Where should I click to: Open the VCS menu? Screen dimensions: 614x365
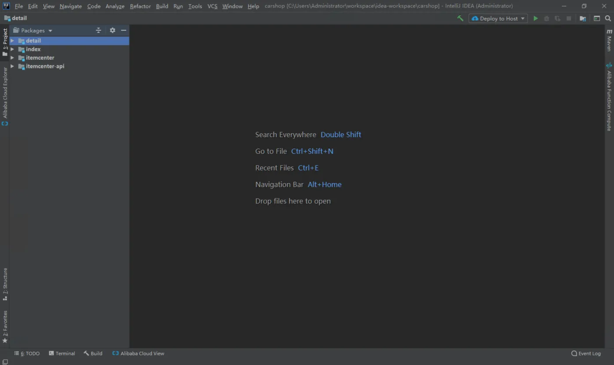coord(212,6)
